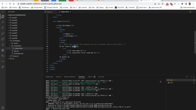This screenshot has width=196, height=110.
Task: Open the TasksBoard bookmark
Action: [24, 7]
